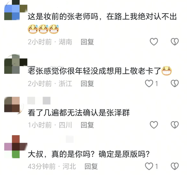Image resolution: width=187 pixels, height=175 pixels.
Task: Open the third commenter's brown avatar
Action: pos(14,105)
